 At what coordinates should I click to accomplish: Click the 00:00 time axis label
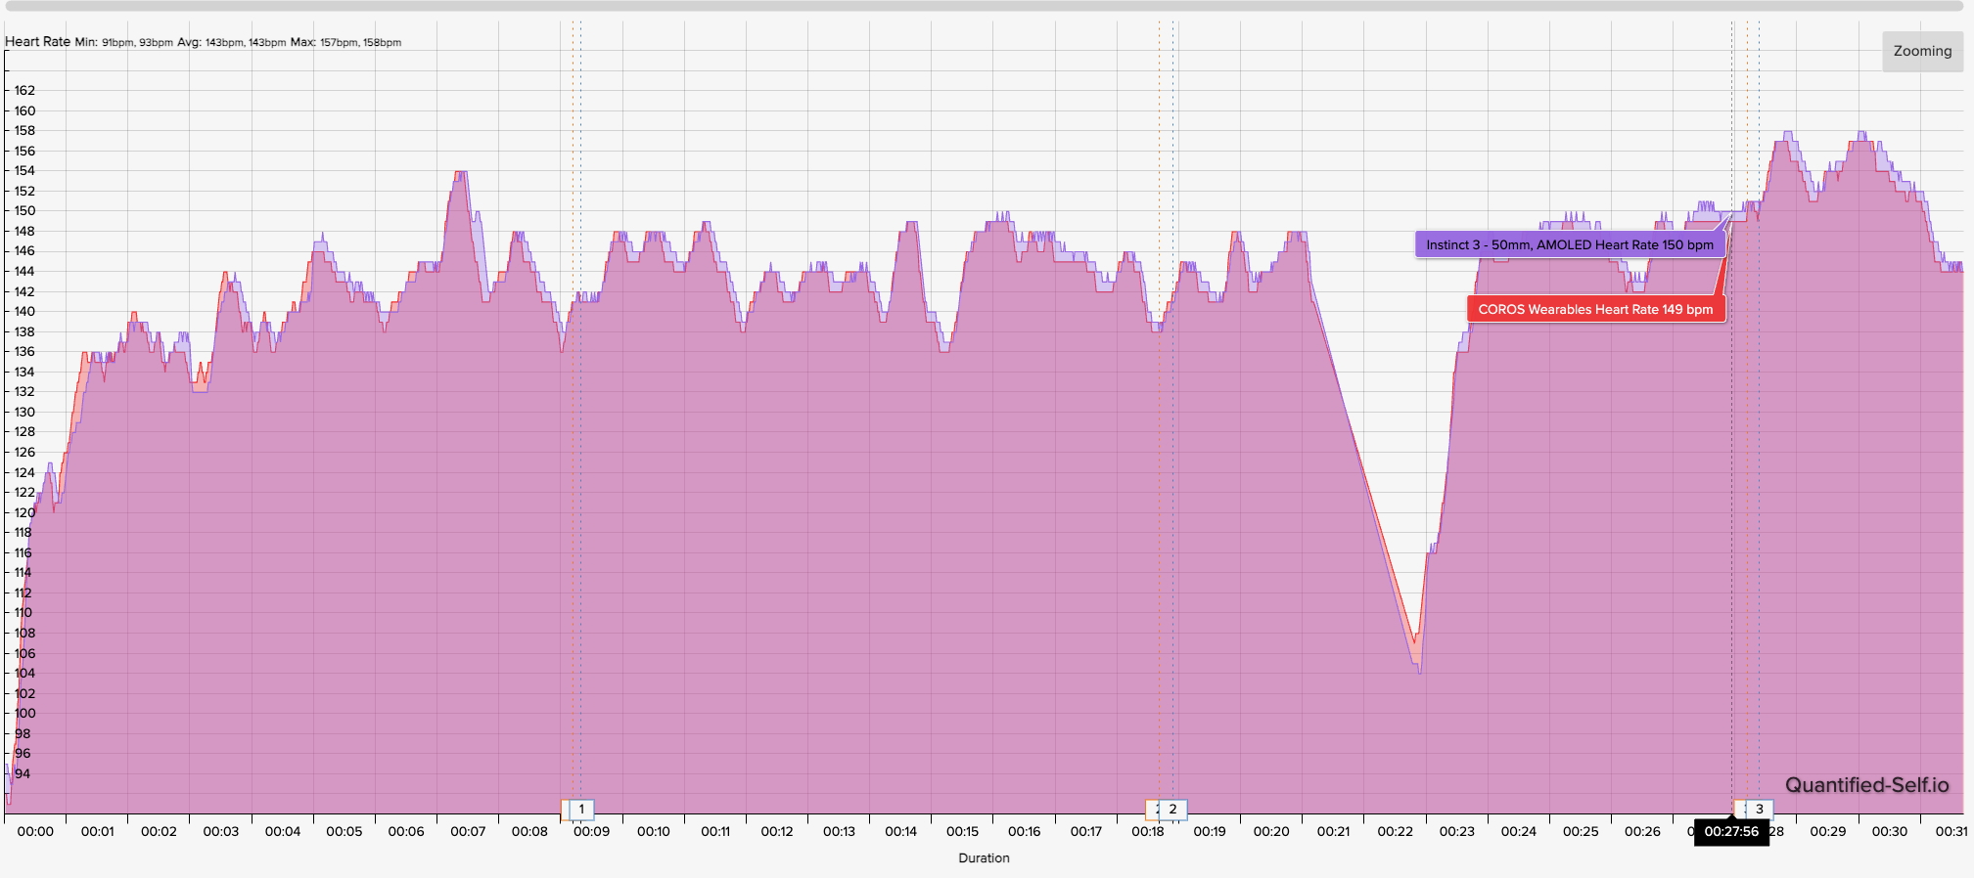tap(35, 831)
